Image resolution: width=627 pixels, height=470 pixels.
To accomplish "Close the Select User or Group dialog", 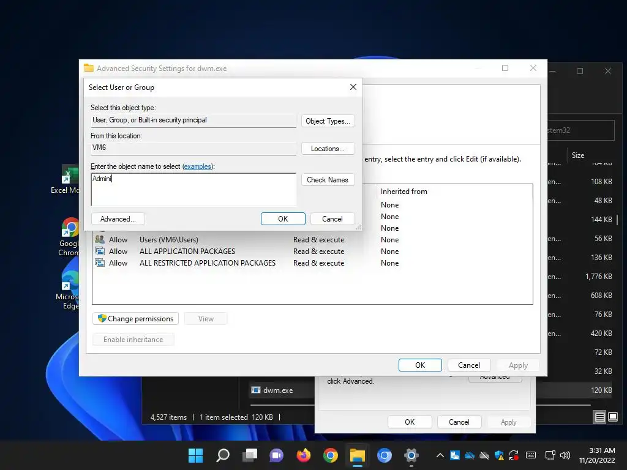I will pos(353,87).
